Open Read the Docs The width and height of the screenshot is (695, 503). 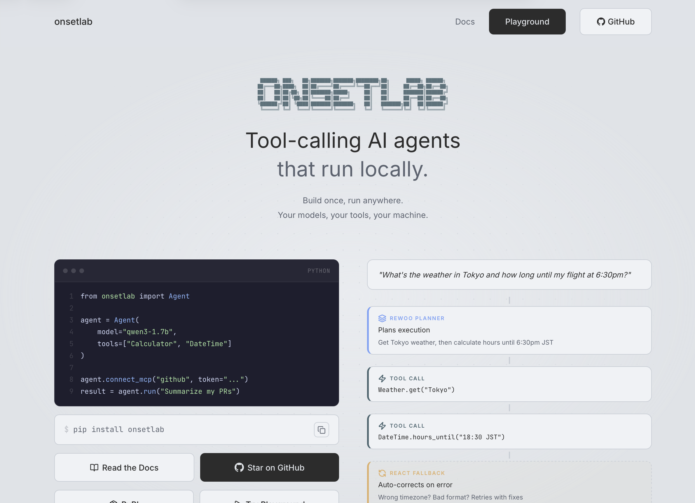pos(124,467)
